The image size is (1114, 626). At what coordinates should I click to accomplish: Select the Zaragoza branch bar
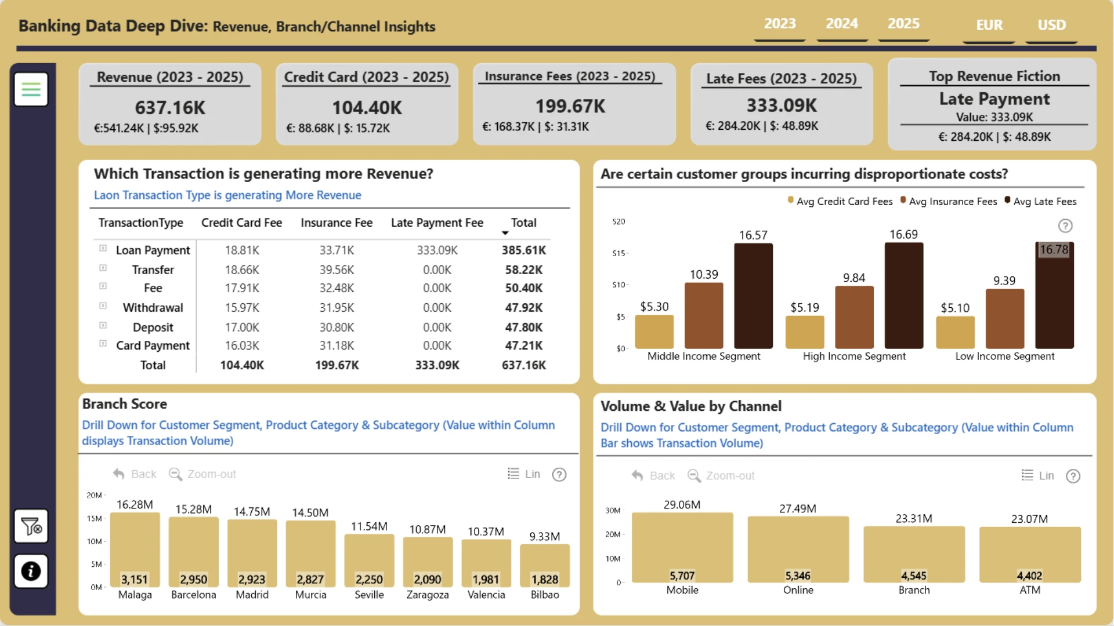coord(428,562)
